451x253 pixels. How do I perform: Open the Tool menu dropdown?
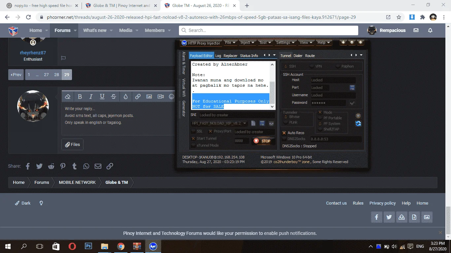click(x=265, y=42)
